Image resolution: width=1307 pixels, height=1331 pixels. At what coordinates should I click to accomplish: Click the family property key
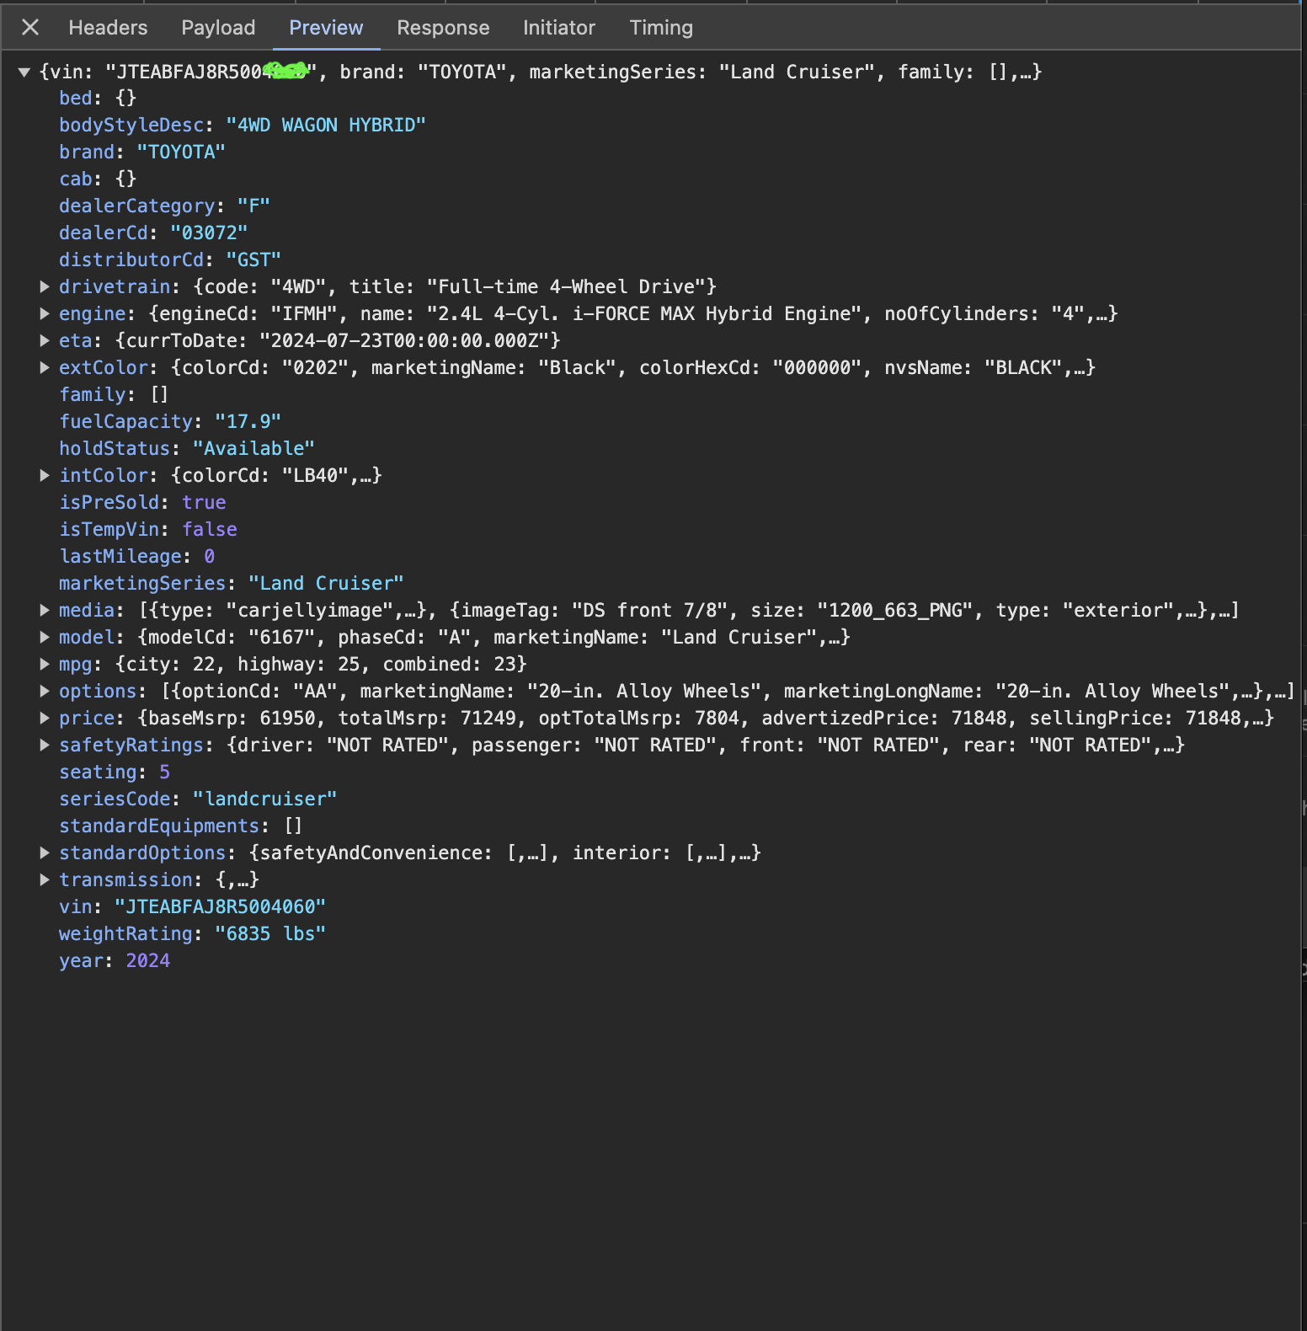point(92,394)
